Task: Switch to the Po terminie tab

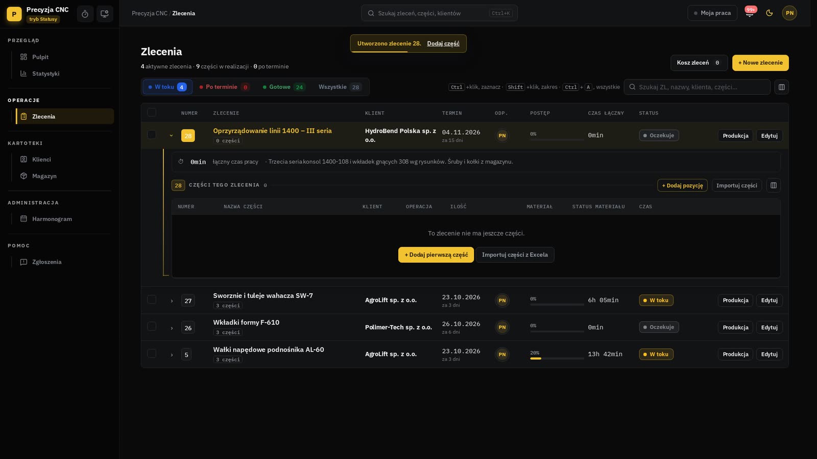Action: pos(224,87)
